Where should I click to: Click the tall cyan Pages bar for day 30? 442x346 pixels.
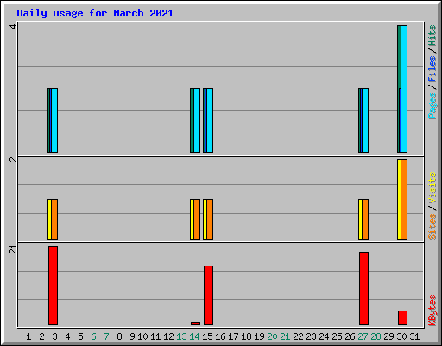coord(404,89)
